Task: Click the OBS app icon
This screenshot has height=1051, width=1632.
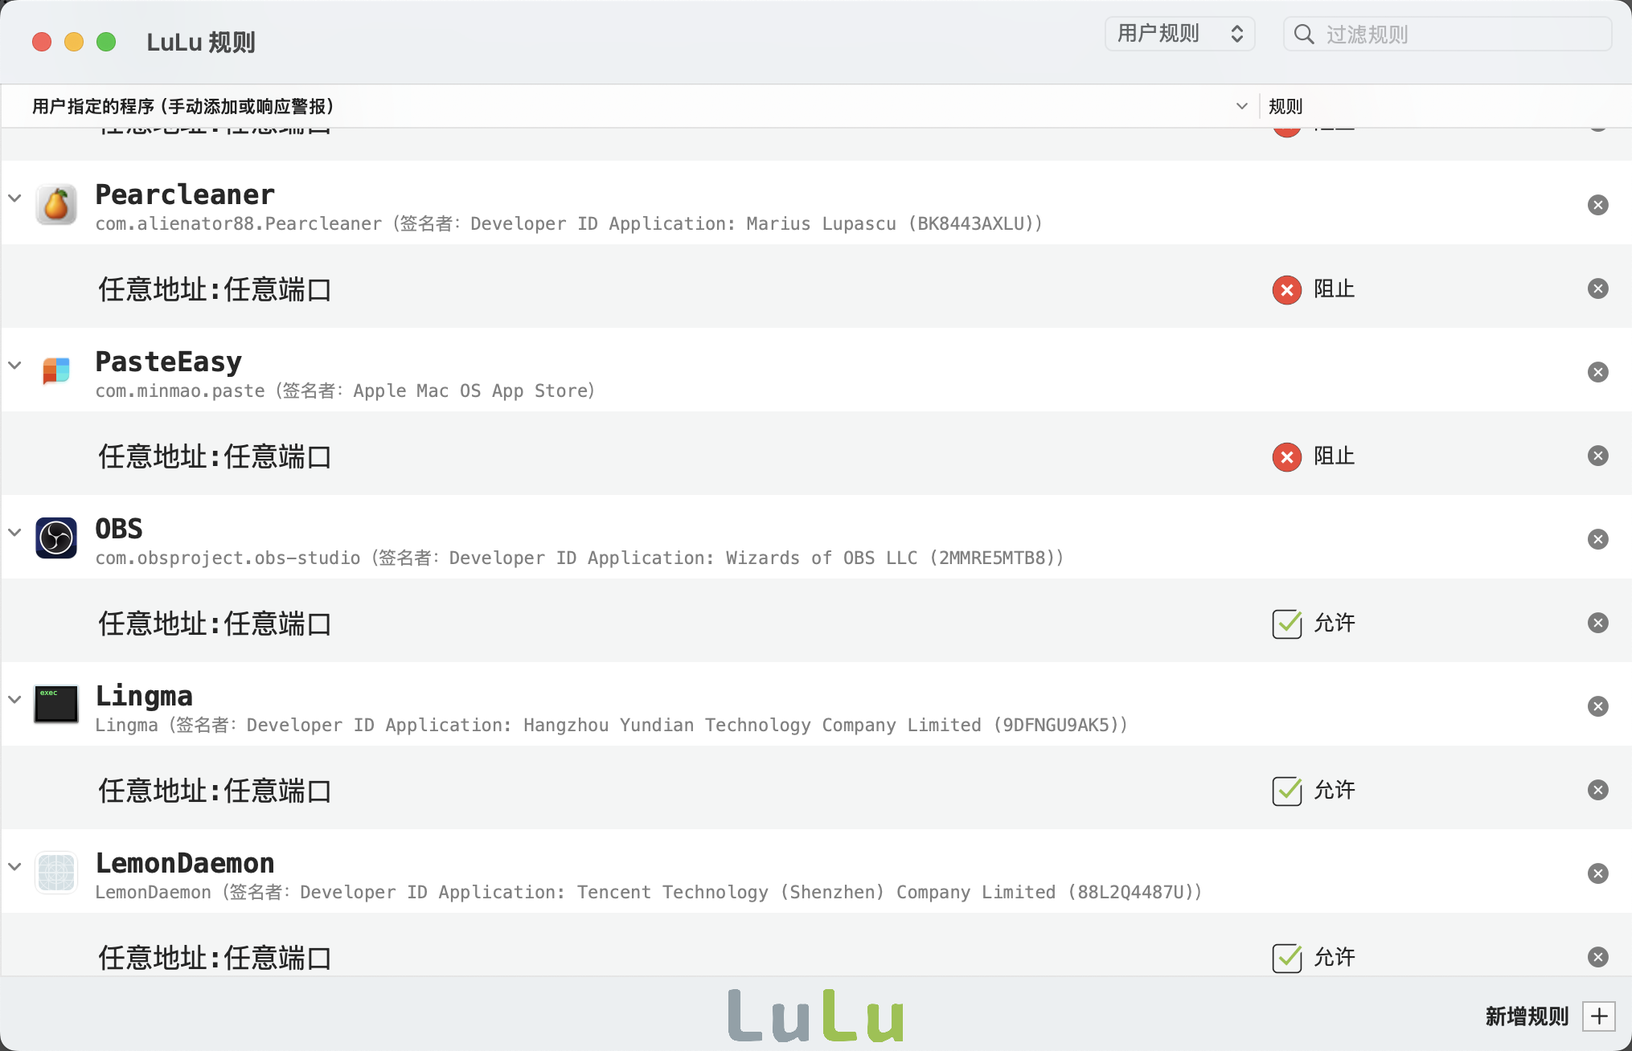Action: click(x=56, y=538)
